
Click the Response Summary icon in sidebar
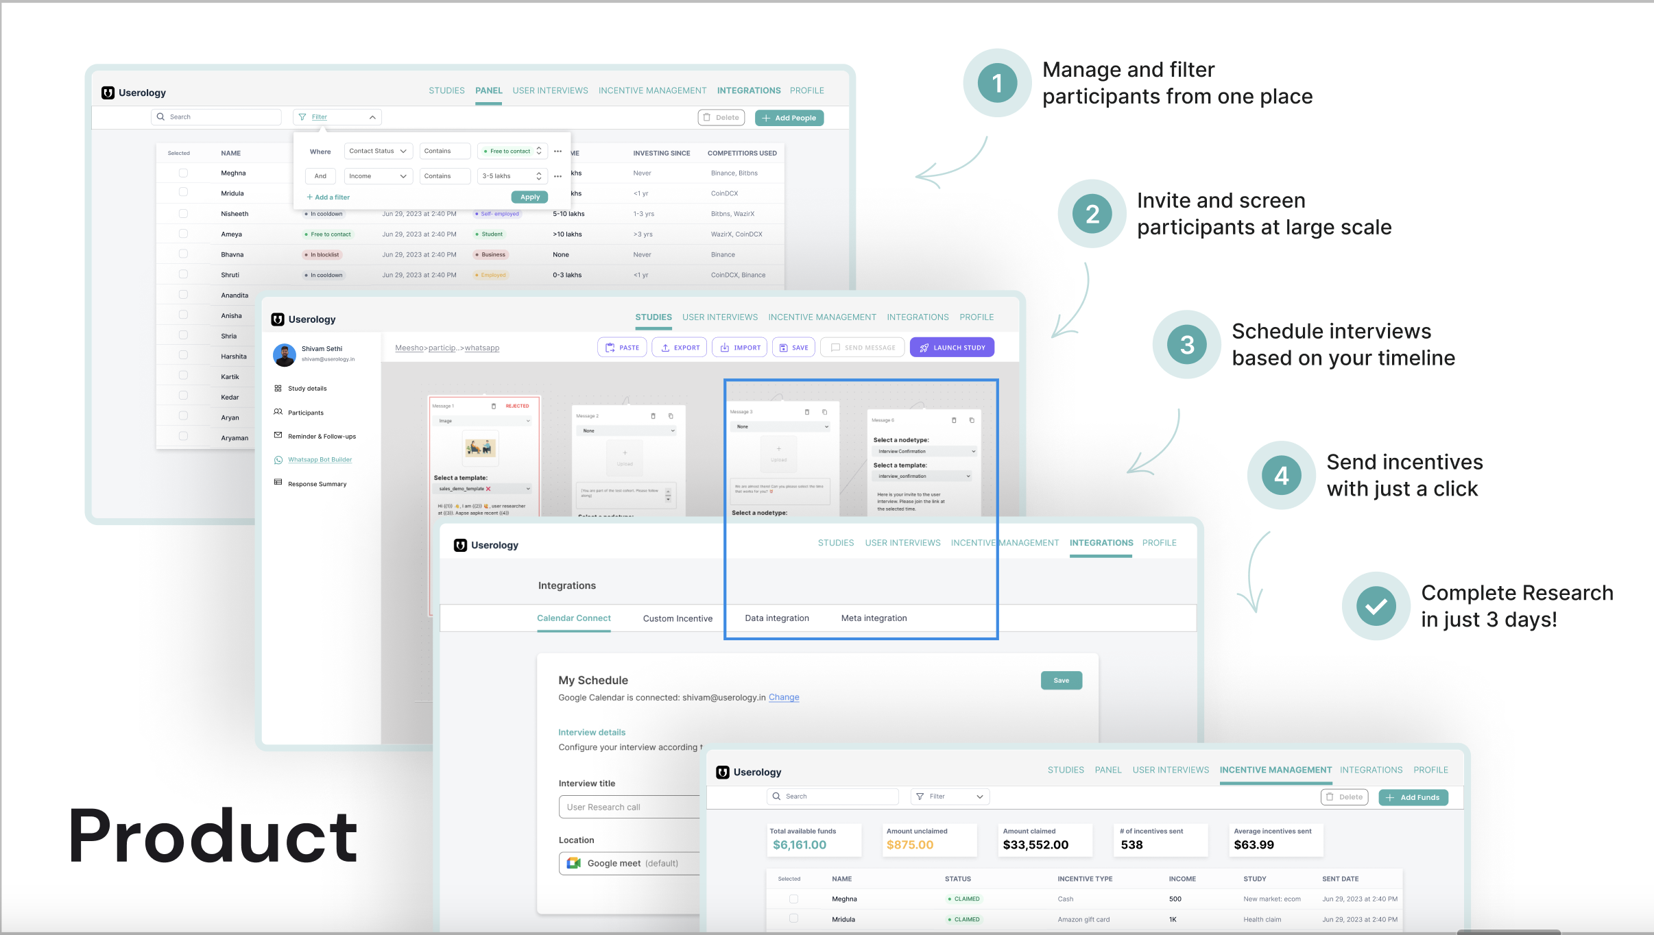coord(278,483)
